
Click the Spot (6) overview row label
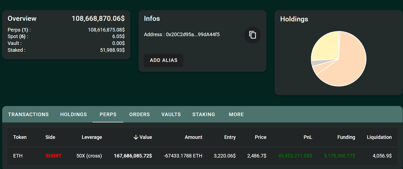coord(18,36)
